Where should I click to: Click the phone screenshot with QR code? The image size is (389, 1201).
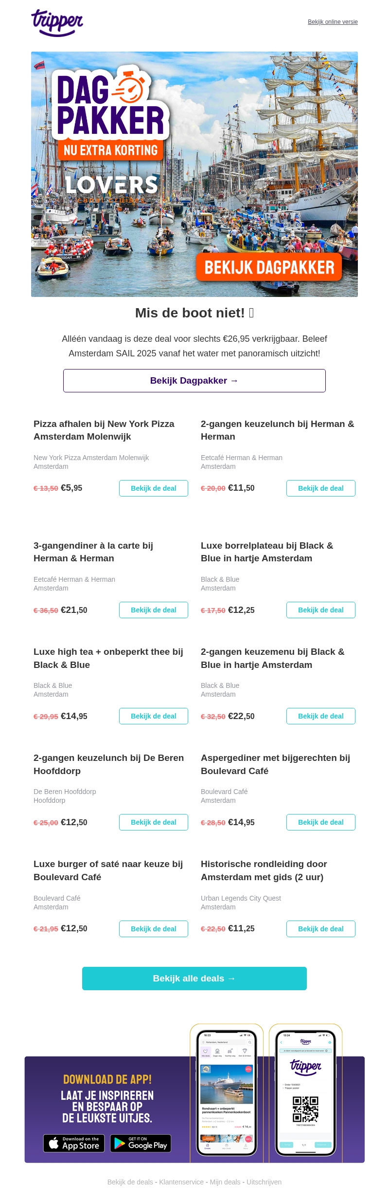click(x=305, y=1092)
